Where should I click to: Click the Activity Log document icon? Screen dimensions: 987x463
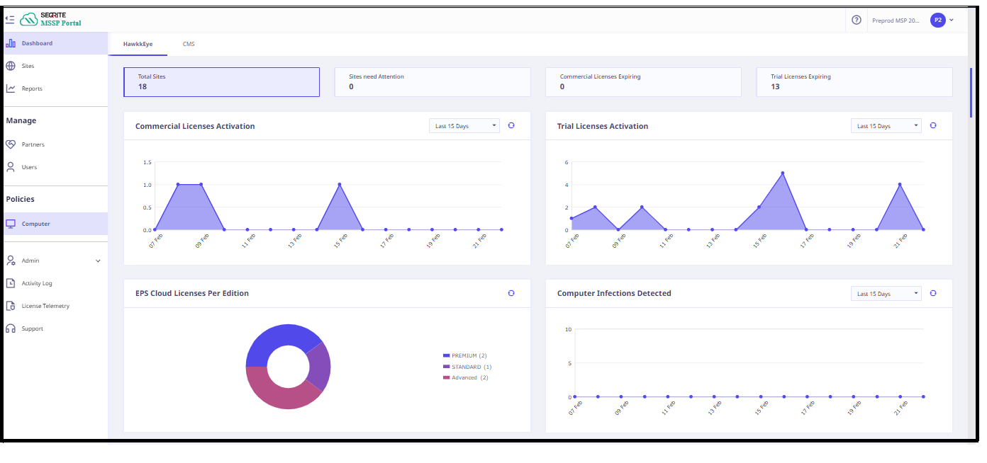[11, 283]
